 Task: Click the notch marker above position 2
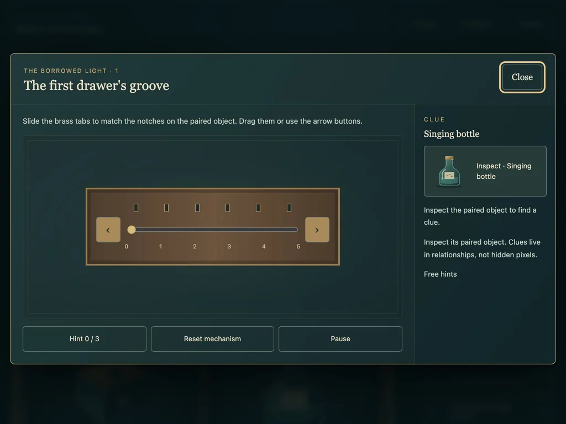click(x=197, y=208)
